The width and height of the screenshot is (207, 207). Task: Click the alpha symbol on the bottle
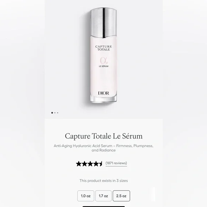coord(104,60)
